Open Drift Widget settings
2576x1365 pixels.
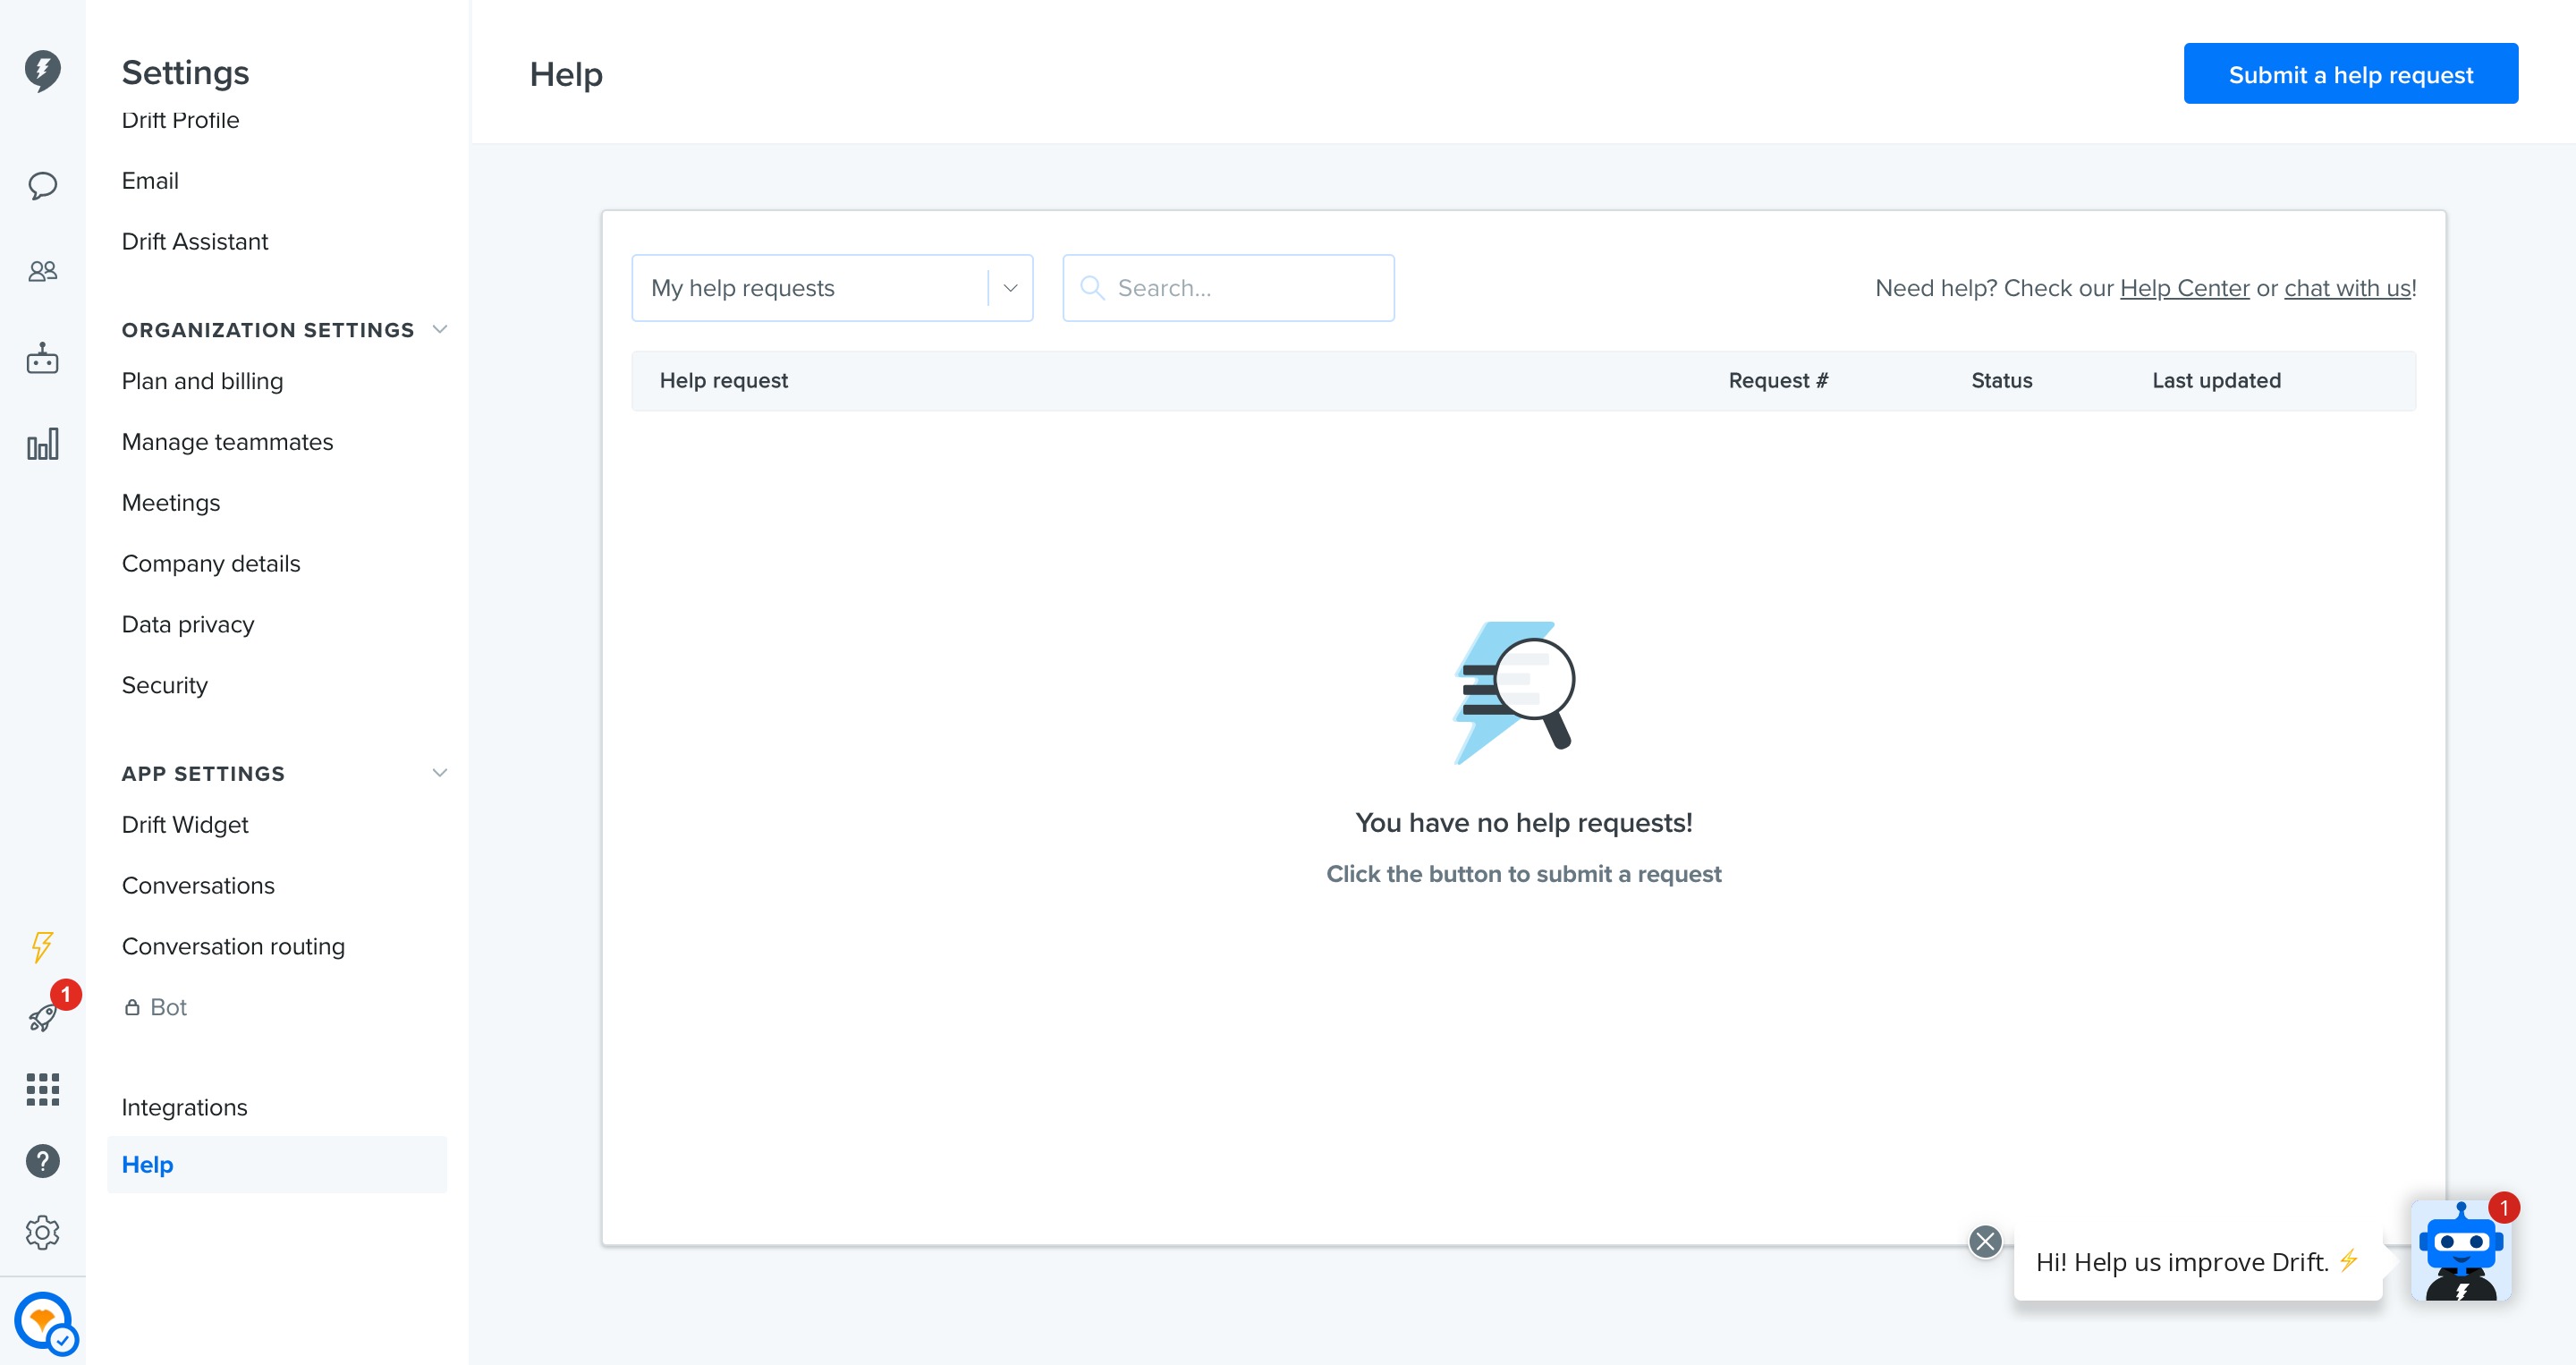185,825
